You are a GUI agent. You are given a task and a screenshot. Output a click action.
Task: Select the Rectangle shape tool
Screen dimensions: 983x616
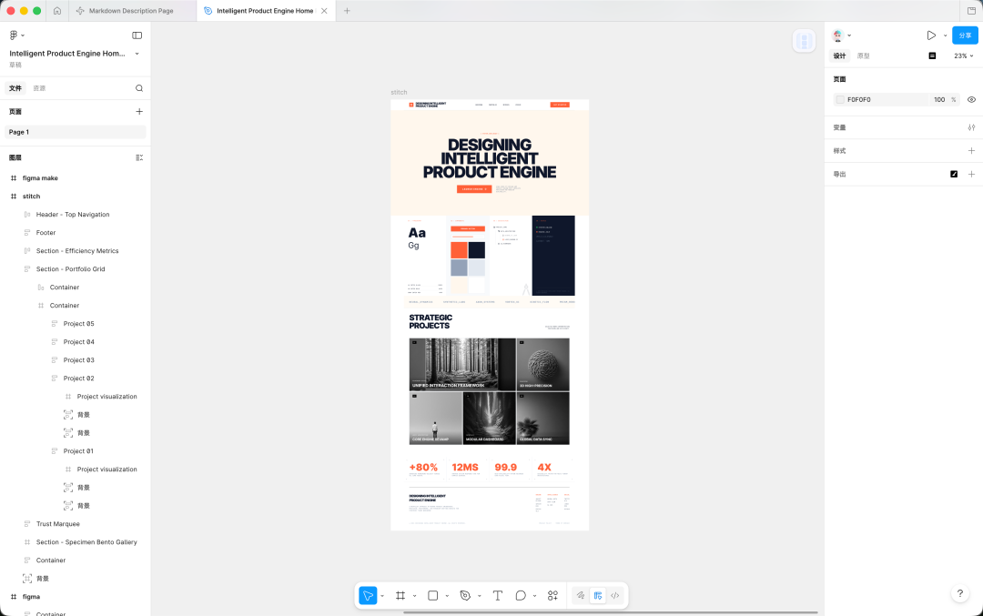(x=433, y=595)
